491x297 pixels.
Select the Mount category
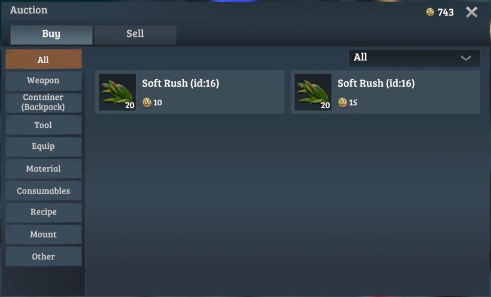[x=43, y=235]
